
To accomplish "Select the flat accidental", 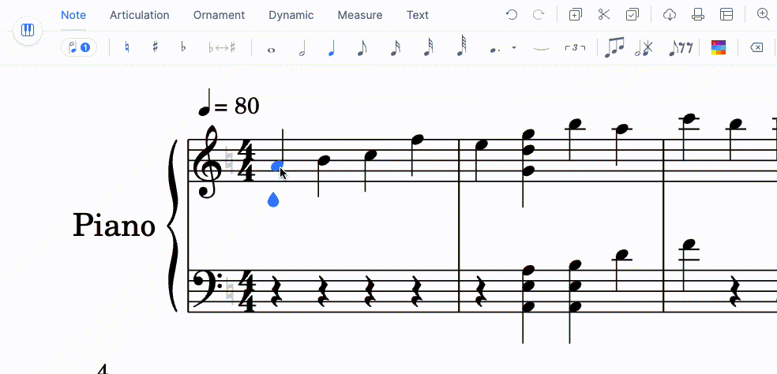I will [x=183, y=47].
